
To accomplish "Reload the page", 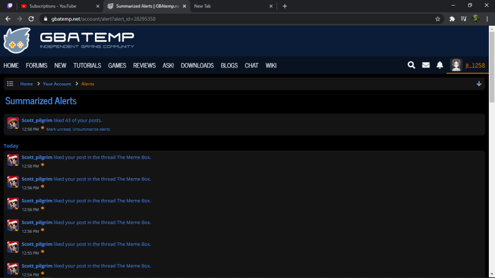I will point(31,19).
